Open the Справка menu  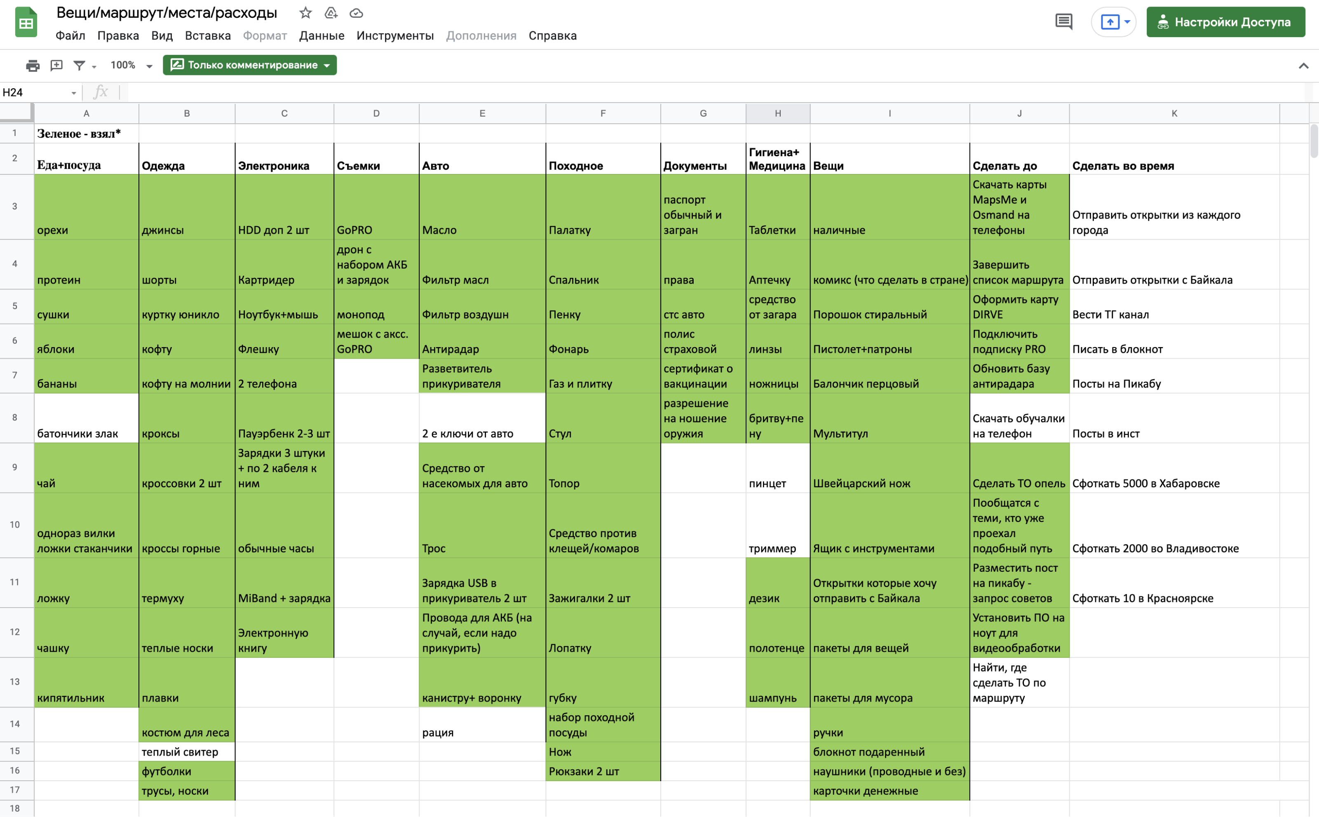(x=552, y=36)
